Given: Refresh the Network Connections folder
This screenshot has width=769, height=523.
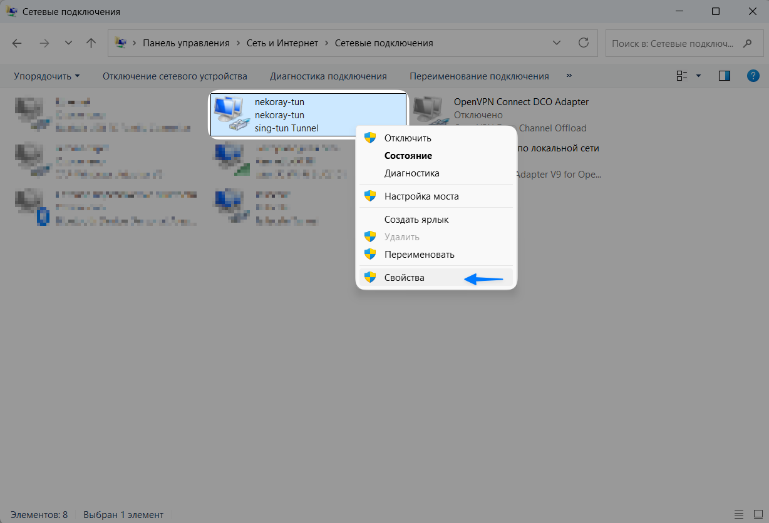Looking at the screenshot, I should [584, 43].
